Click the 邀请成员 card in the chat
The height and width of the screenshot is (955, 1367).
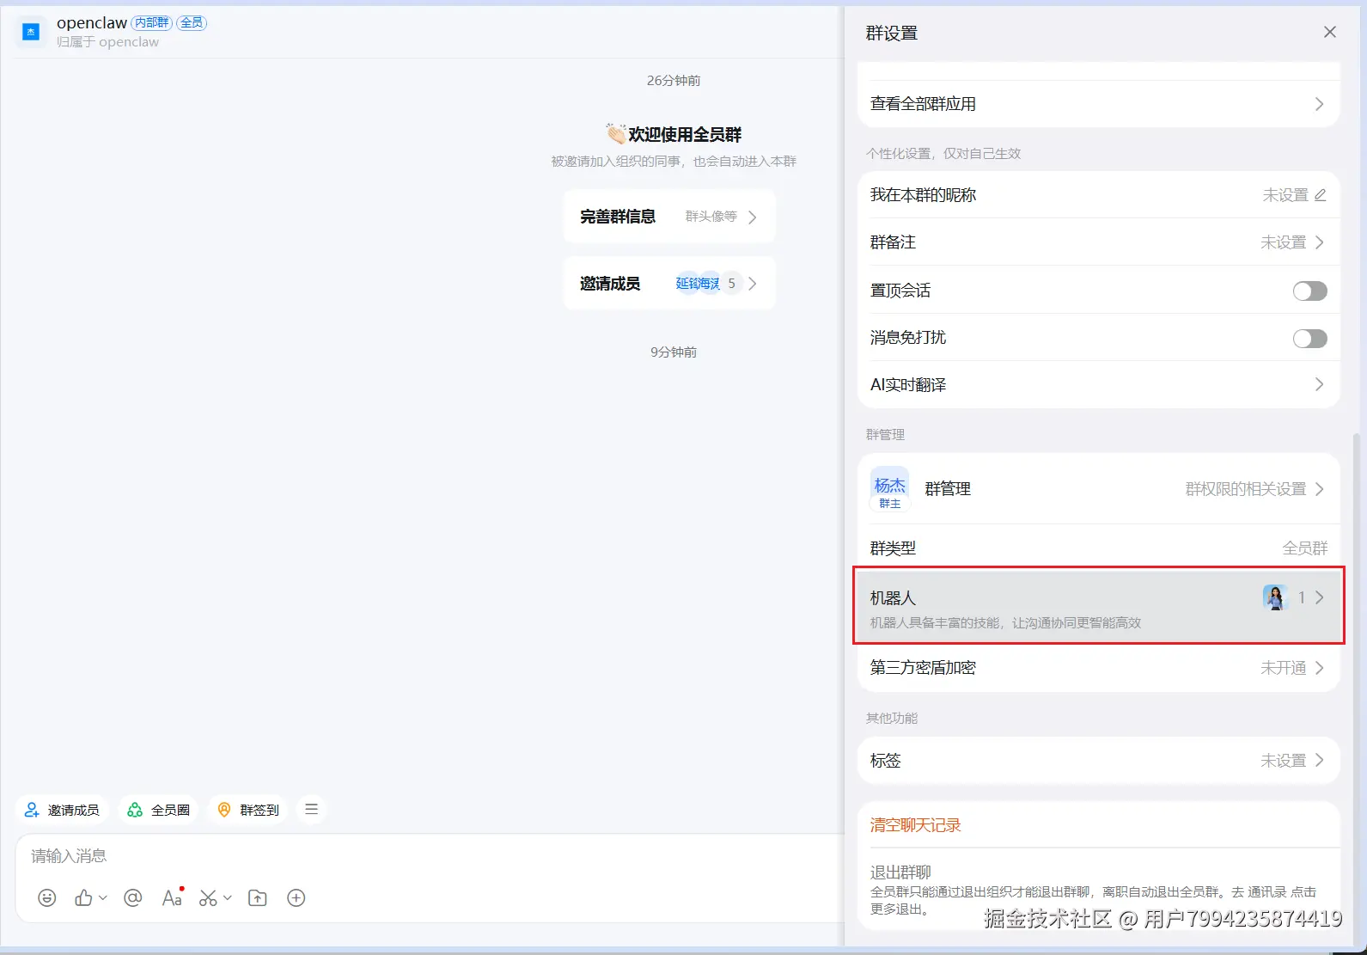point(669,284)
